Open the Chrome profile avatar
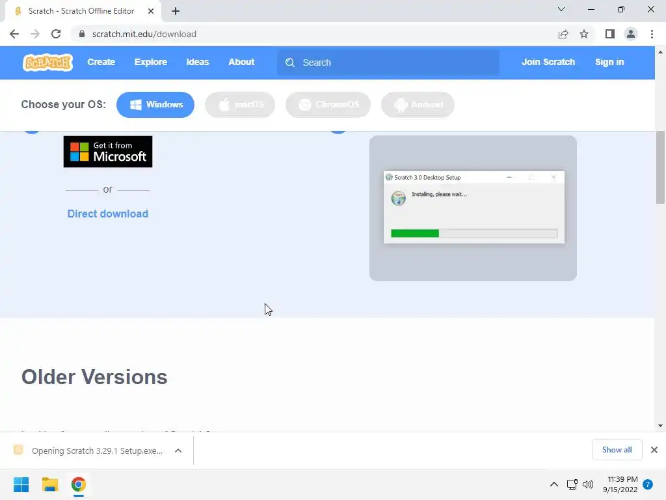Screen dimensions: 666x500 click(x=631, y=34)
